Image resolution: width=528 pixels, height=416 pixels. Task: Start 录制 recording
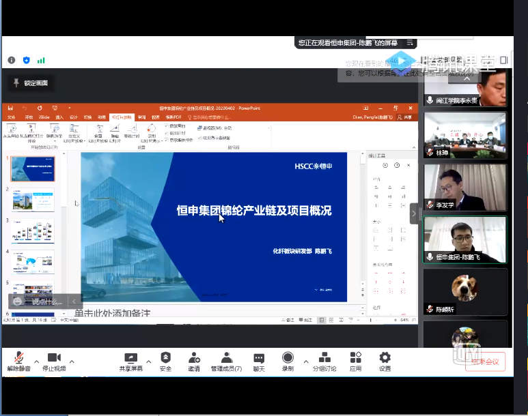click(x=288, y=361)
